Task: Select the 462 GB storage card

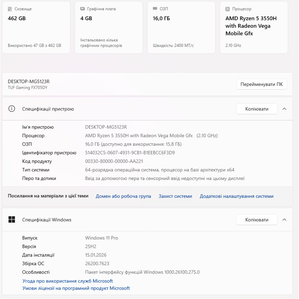Action: (36, 28)
